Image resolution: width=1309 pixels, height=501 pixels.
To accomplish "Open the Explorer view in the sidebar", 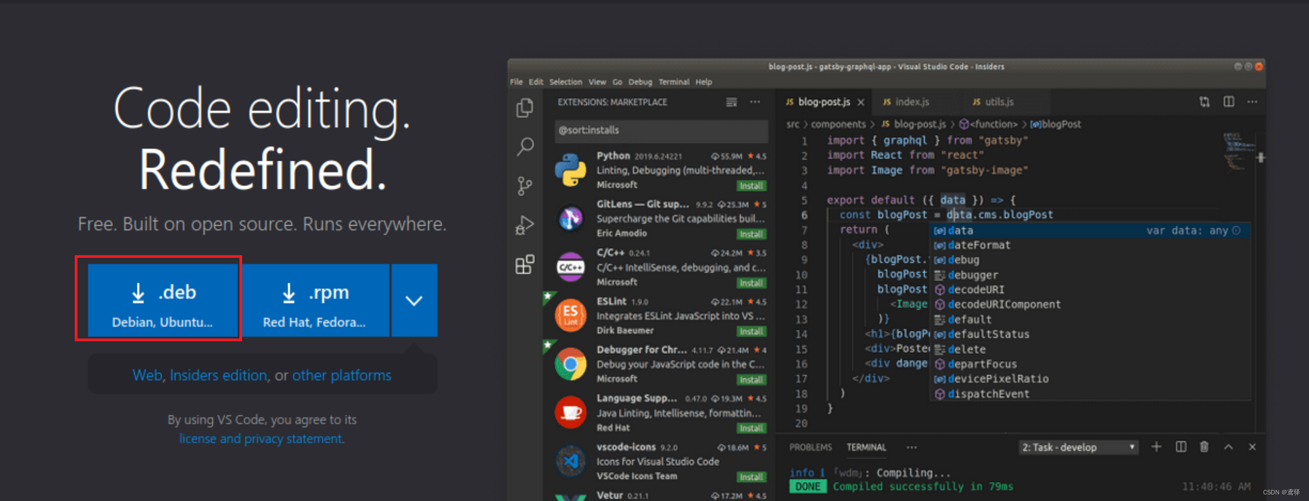I will (x=525, y=107).
